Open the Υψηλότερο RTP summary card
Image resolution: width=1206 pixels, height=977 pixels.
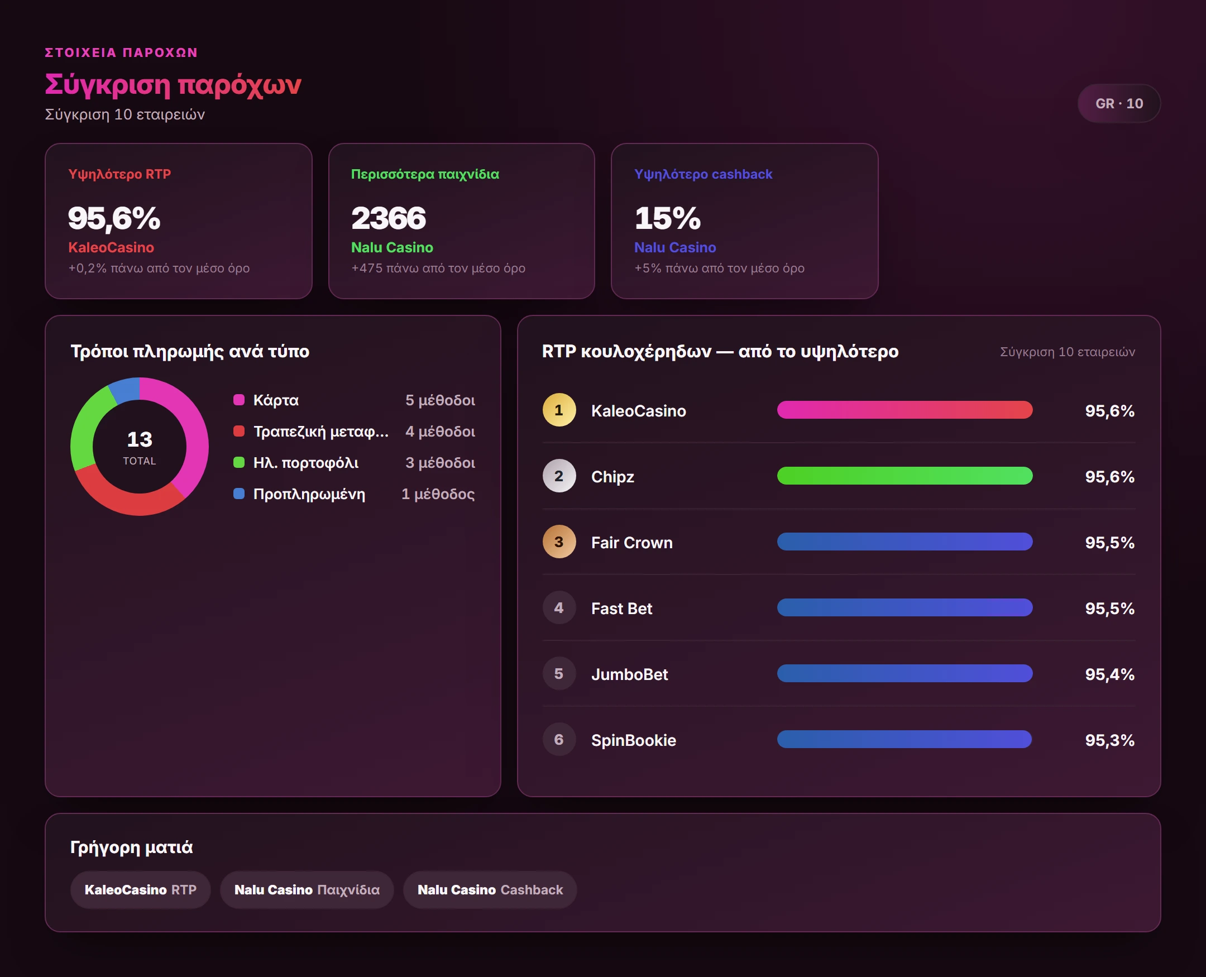[x=179, y=221]
